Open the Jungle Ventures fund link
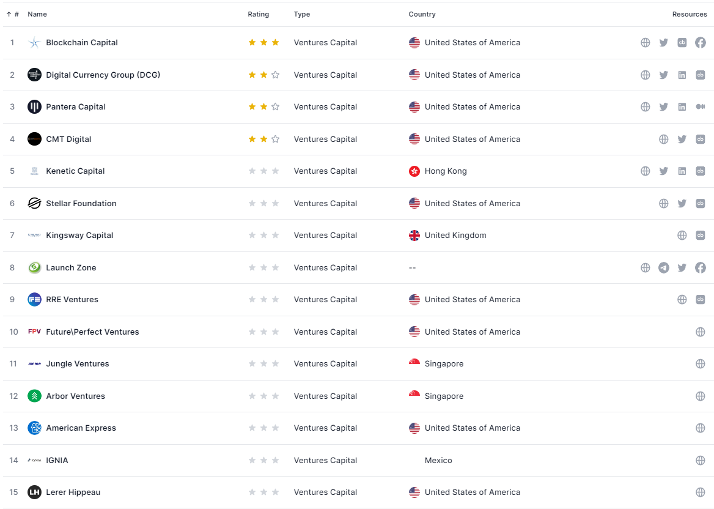 [x=78, y=364]
